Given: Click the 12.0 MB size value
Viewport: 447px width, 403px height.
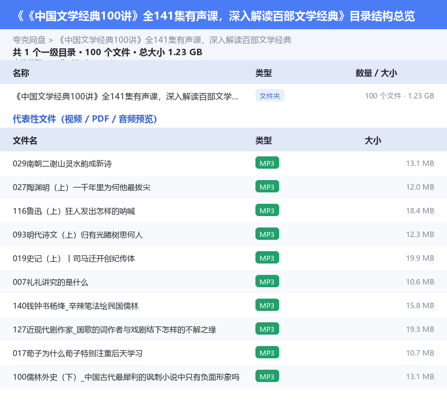Looking at the screenshot, I should (x=420, y=187).
